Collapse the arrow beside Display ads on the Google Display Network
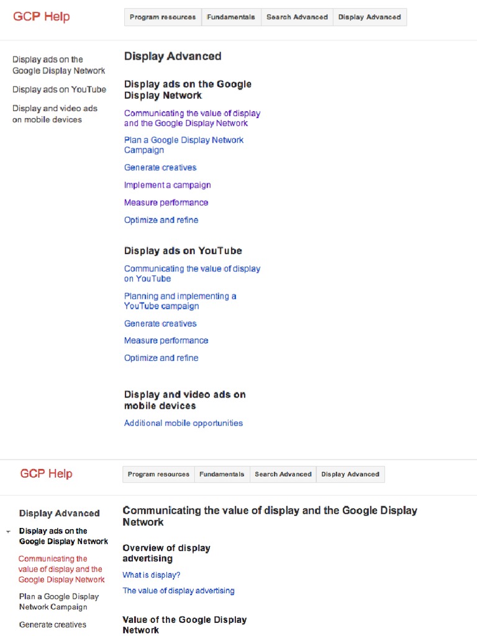Viewport: 477px width, 636px height. point(8,532)
